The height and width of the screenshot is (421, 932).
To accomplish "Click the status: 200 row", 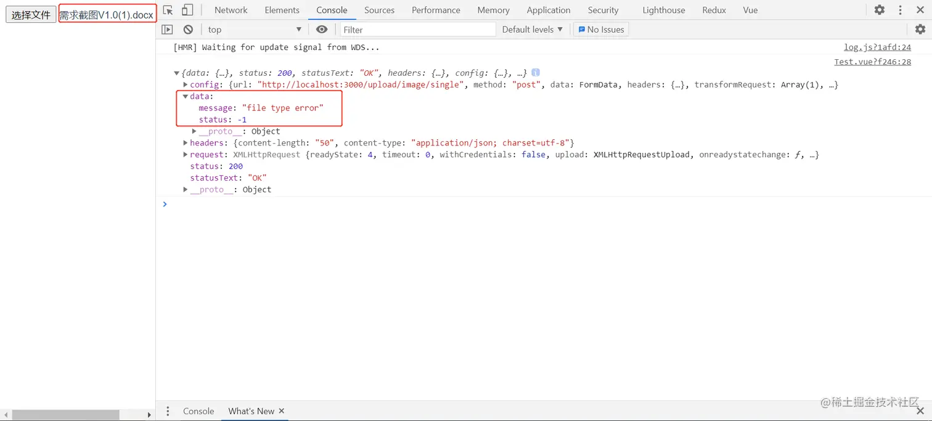I will [216, 166].
